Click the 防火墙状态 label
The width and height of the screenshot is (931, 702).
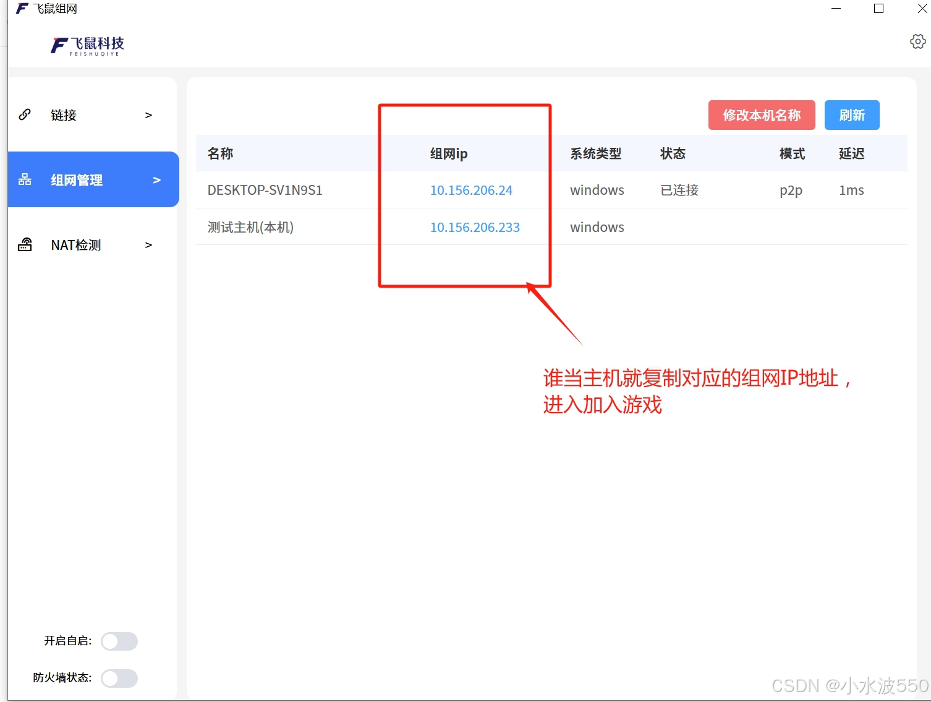pyautogui.click(x=62, y=678)
